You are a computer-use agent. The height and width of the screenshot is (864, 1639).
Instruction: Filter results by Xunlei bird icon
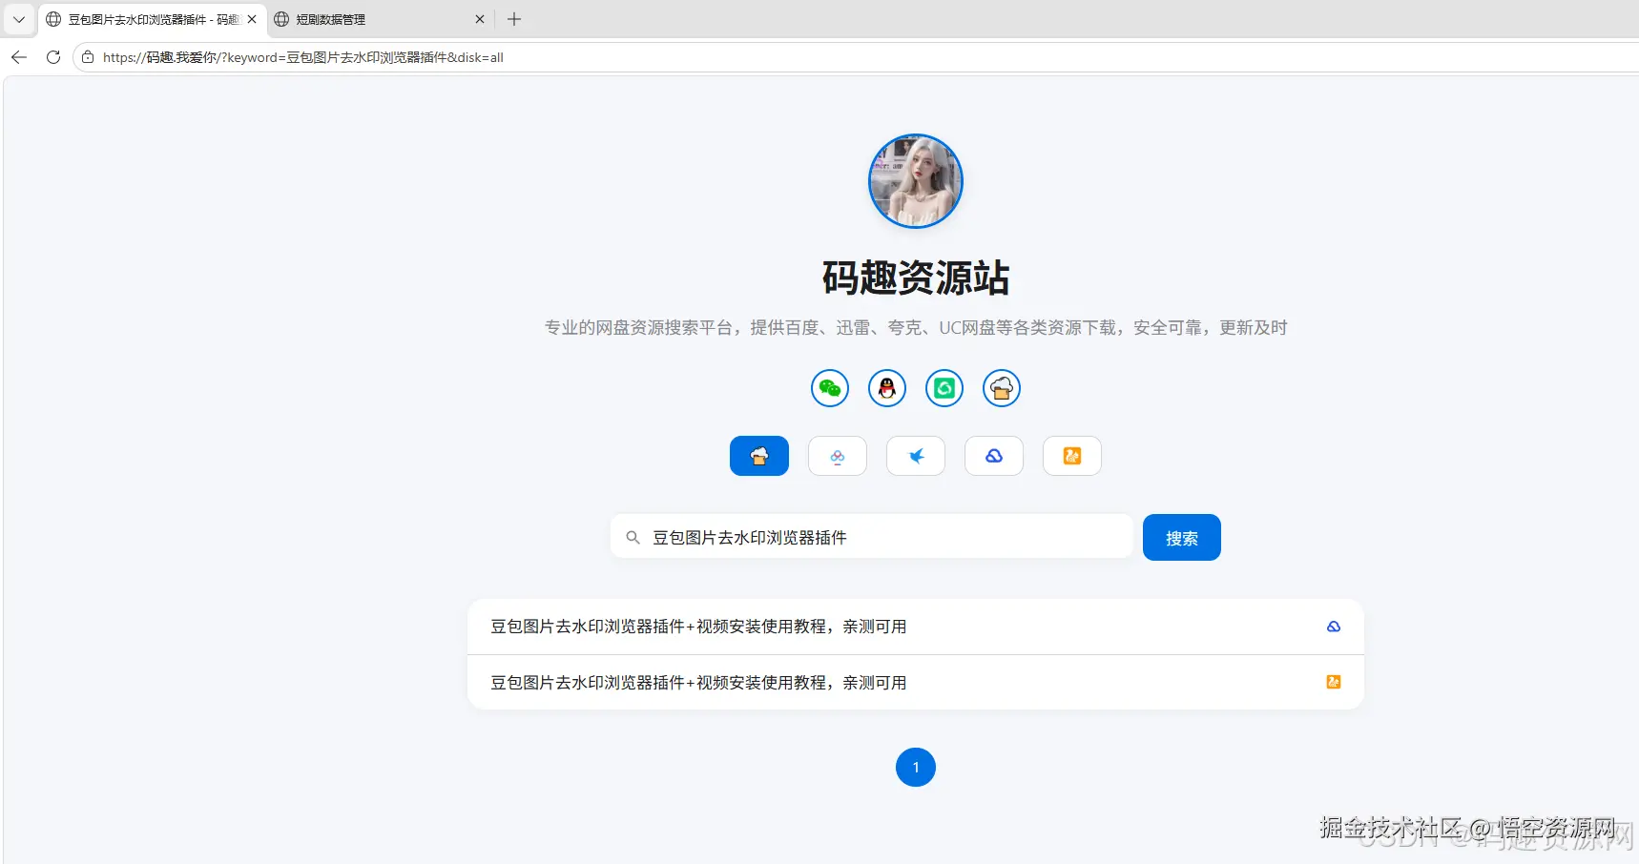click(x=916, y=456)
